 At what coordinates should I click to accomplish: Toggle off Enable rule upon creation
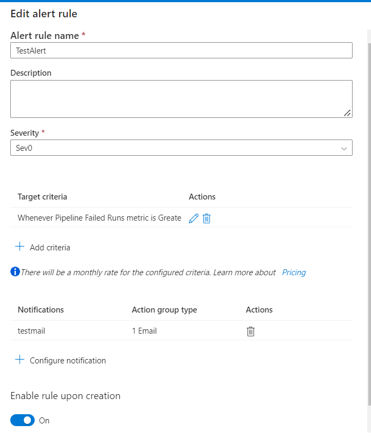pos(22,420)
